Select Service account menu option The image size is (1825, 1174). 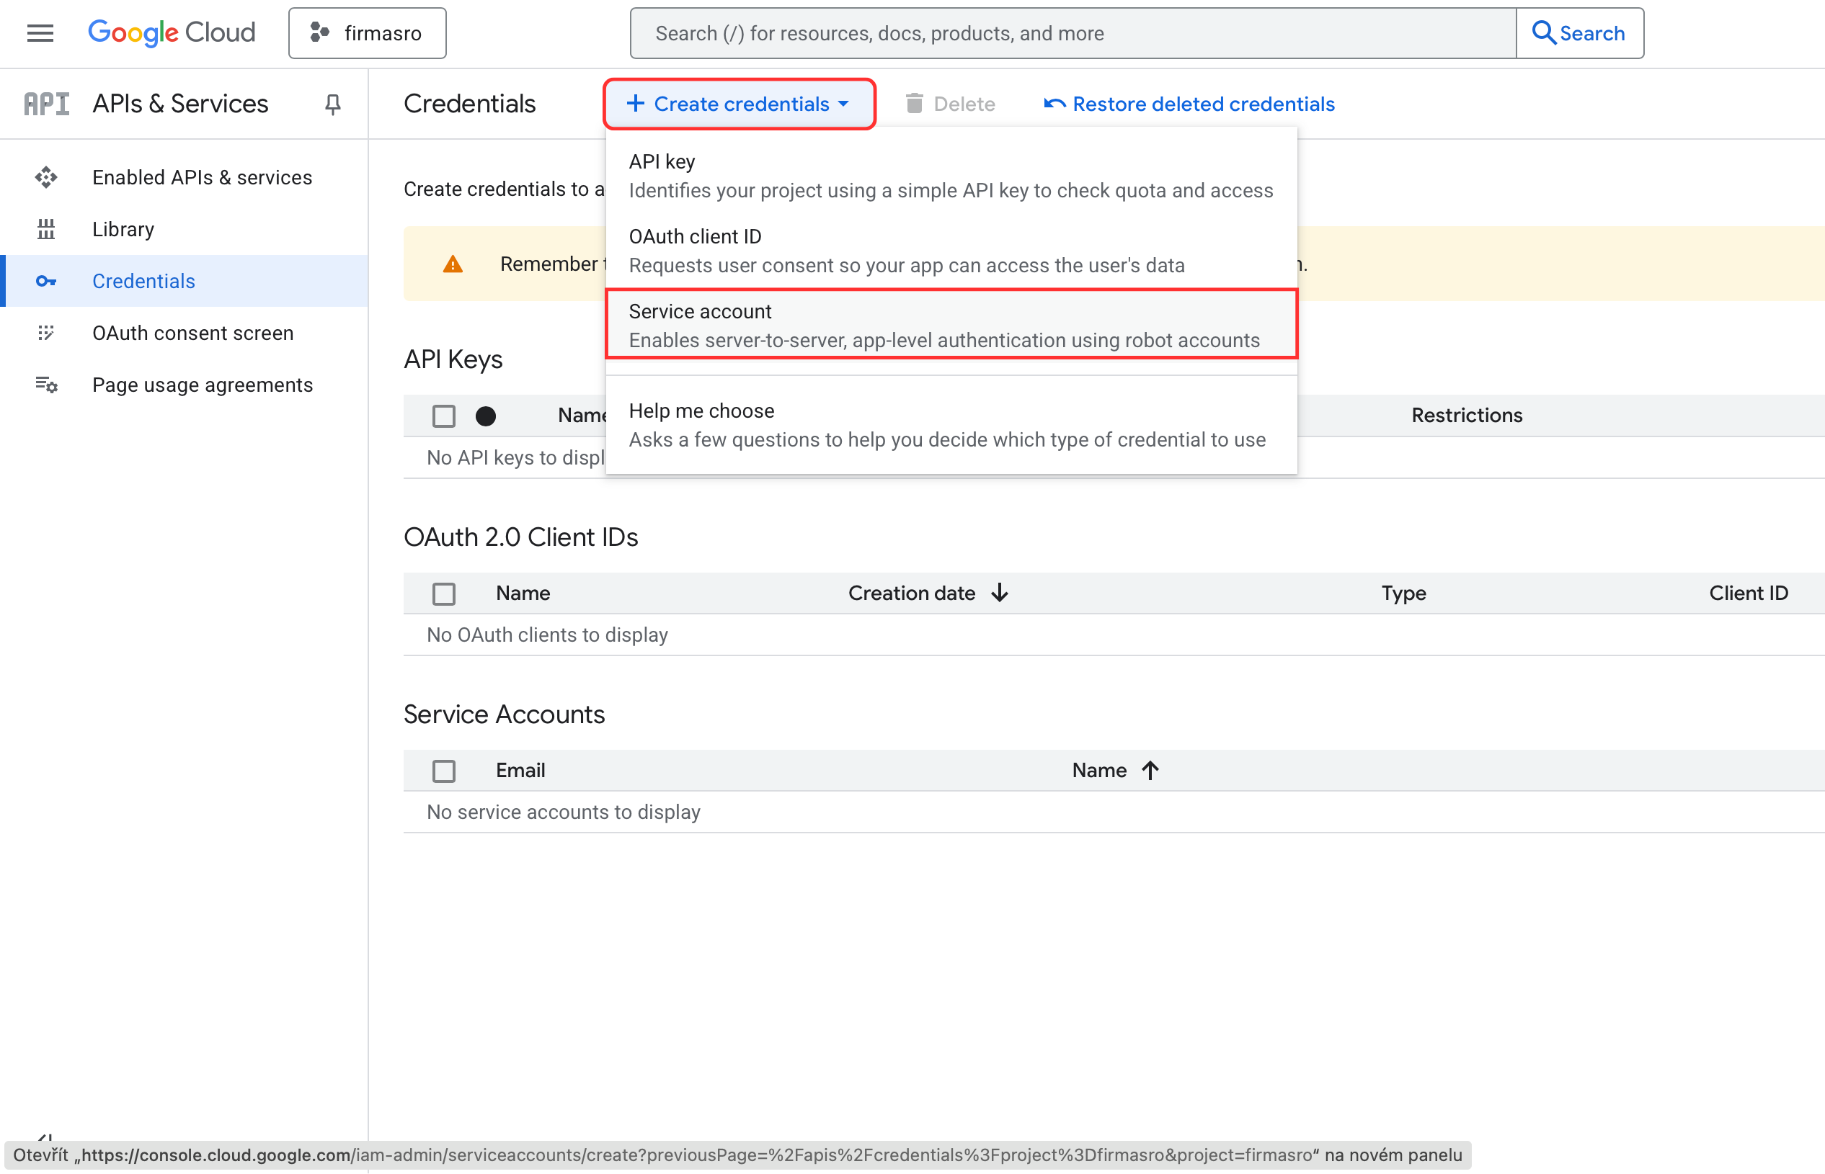tap(951, 325)
